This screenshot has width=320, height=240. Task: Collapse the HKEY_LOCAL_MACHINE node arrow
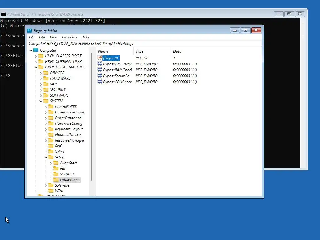36,67
